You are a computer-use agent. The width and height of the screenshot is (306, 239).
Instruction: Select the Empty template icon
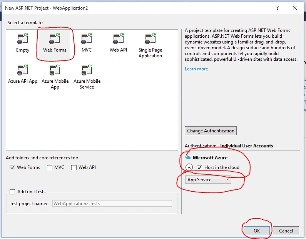(23, 38)
